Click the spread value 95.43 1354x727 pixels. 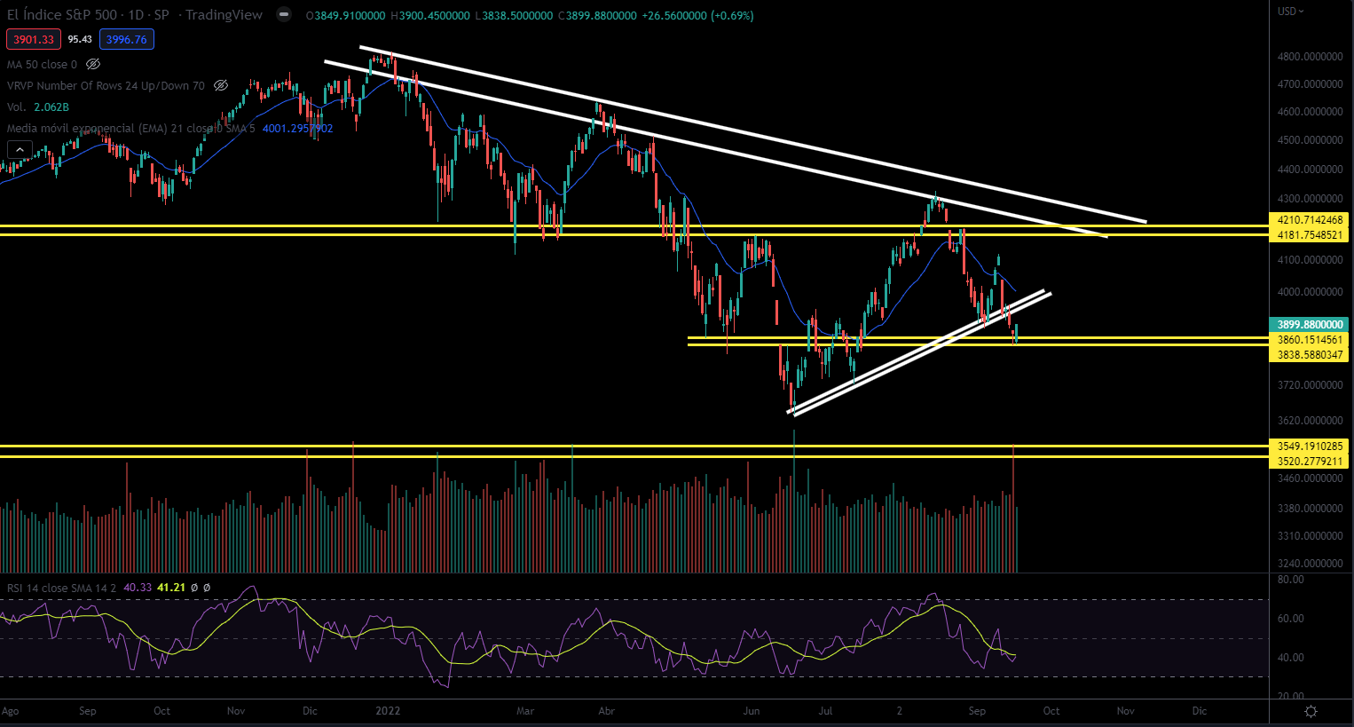click(80, 39)
